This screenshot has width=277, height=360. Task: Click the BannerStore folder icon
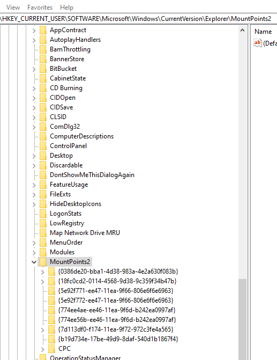click(43, 59)
